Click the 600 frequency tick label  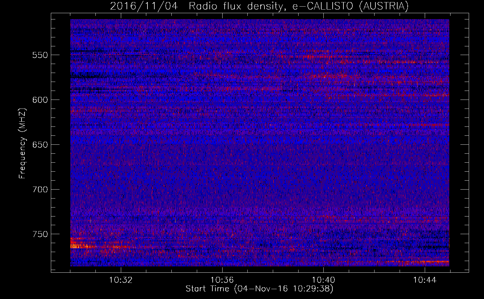tap(40, 100)
